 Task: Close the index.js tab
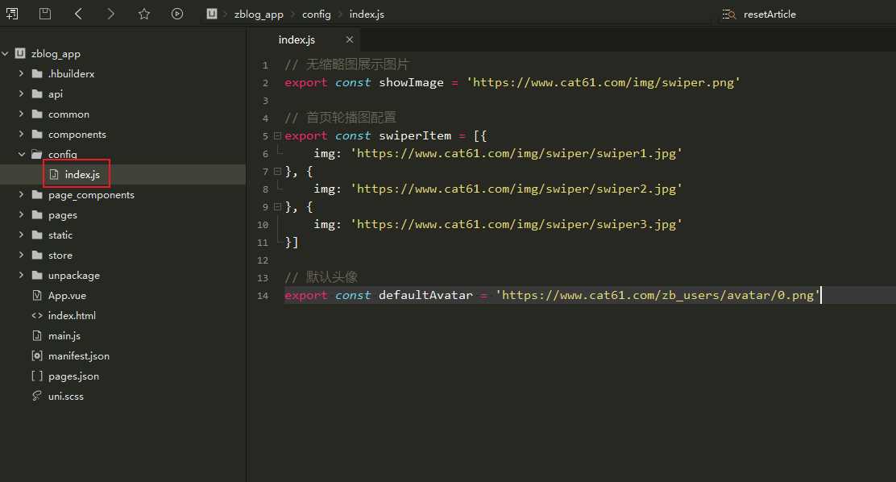point(349,39)
